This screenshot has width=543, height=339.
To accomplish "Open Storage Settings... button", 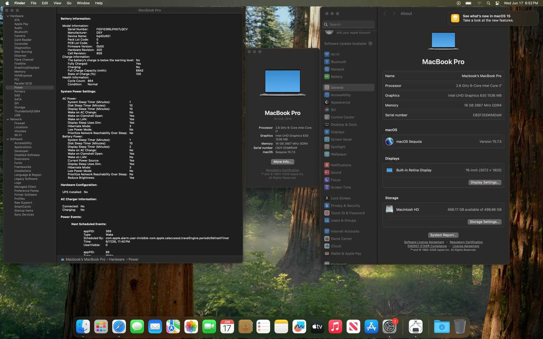I will tap(484, 222).
